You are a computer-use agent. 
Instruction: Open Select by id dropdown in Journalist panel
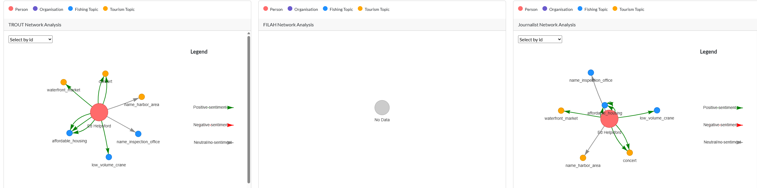[540, 40]
